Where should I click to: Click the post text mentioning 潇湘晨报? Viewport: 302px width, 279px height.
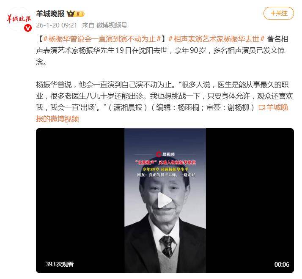128,107
